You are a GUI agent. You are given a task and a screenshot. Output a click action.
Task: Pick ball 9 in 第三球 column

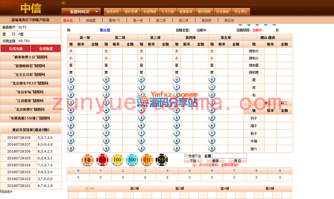[x=141, y=148]
